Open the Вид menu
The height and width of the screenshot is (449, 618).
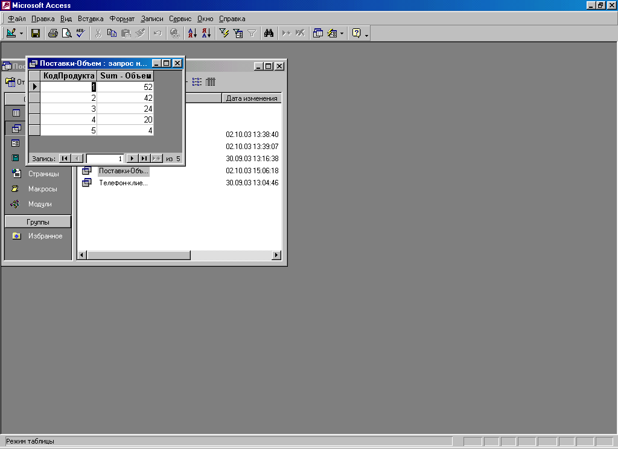coord(66,19)
